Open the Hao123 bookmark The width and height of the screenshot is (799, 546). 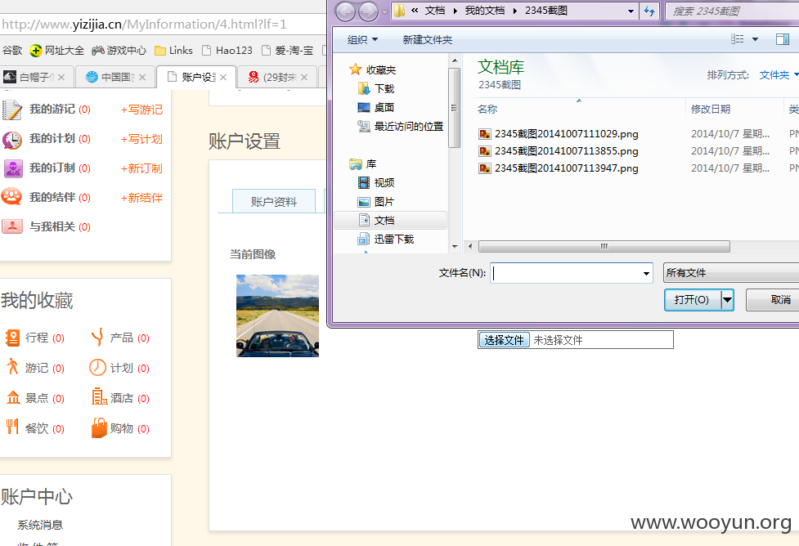coord(227,51)
